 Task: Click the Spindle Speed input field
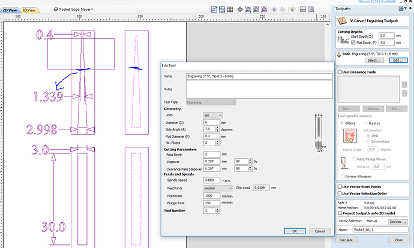[x=212, y=180]
